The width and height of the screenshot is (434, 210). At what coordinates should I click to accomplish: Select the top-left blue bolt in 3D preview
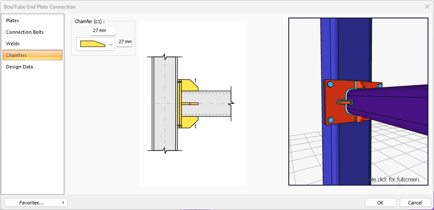tap(329, 85)
